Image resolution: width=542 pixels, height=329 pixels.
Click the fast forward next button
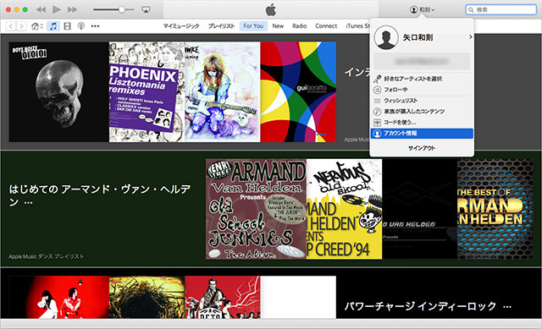[x=72, y=9]
